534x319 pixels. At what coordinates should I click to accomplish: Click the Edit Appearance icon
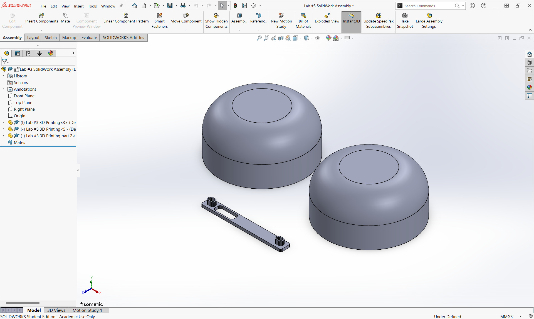(329, 38)
